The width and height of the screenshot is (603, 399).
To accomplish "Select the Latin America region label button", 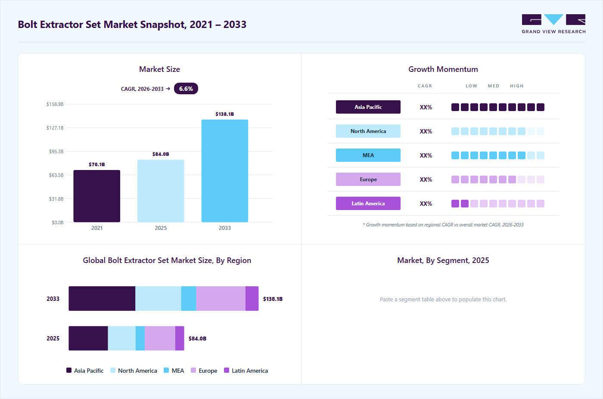I will tap(368, 204).
